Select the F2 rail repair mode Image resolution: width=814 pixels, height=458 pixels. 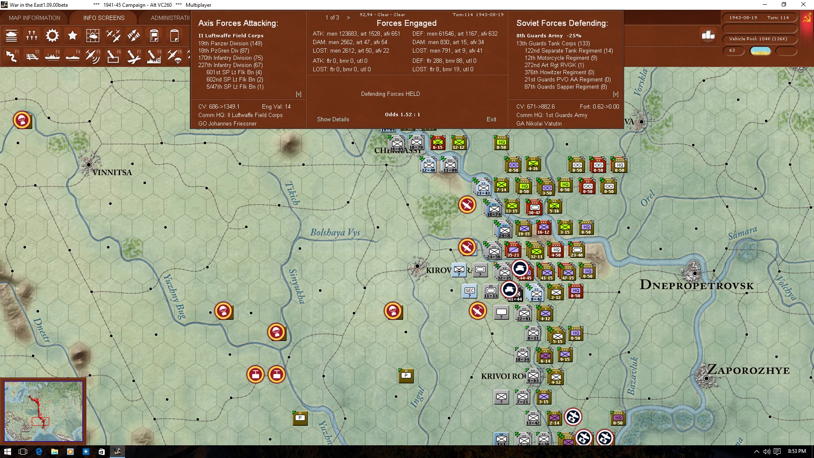32,56
